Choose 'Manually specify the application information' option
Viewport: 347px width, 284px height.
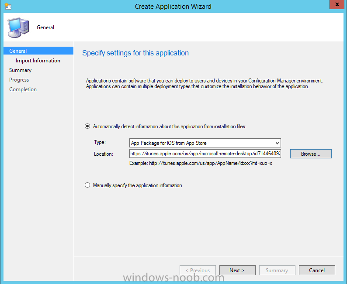(x=87, y=185)
